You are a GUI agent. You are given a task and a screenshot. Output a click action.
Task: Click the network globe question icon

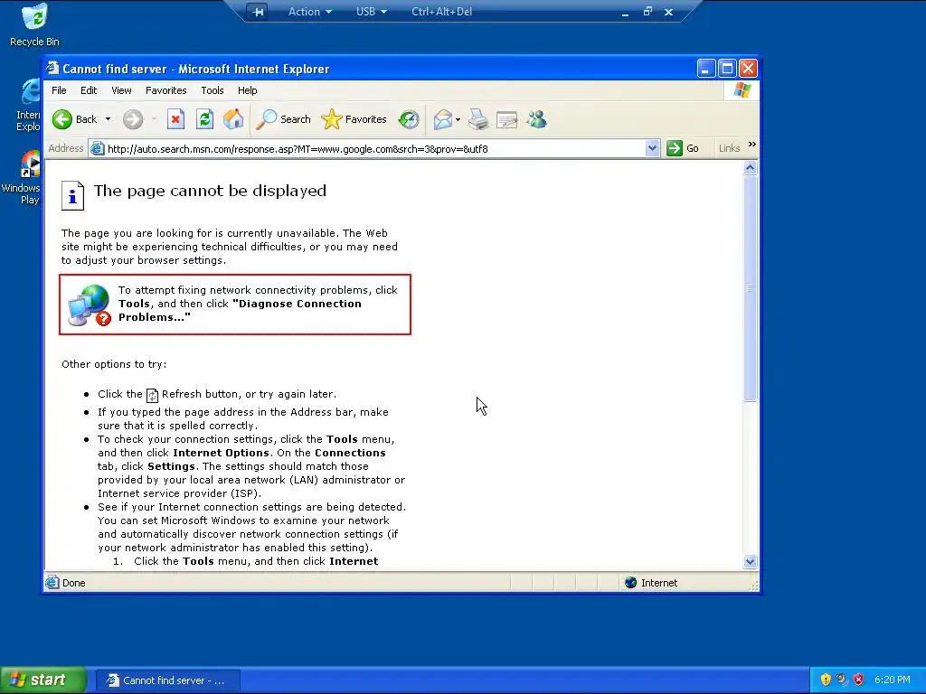[x=90, y=305]
